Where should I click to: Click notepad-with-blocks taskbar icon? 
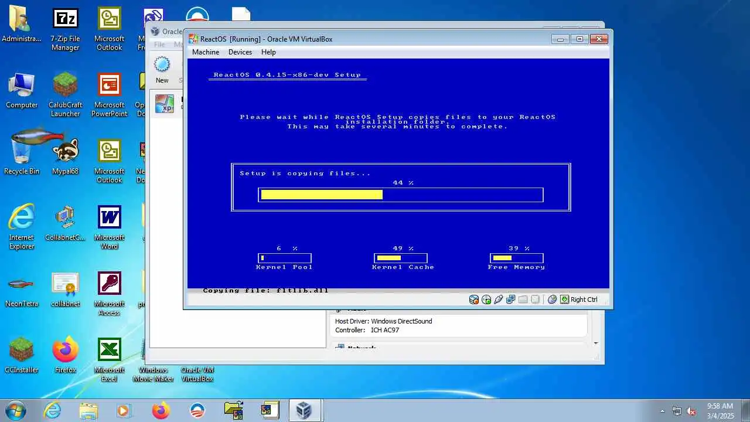[270, 410]
